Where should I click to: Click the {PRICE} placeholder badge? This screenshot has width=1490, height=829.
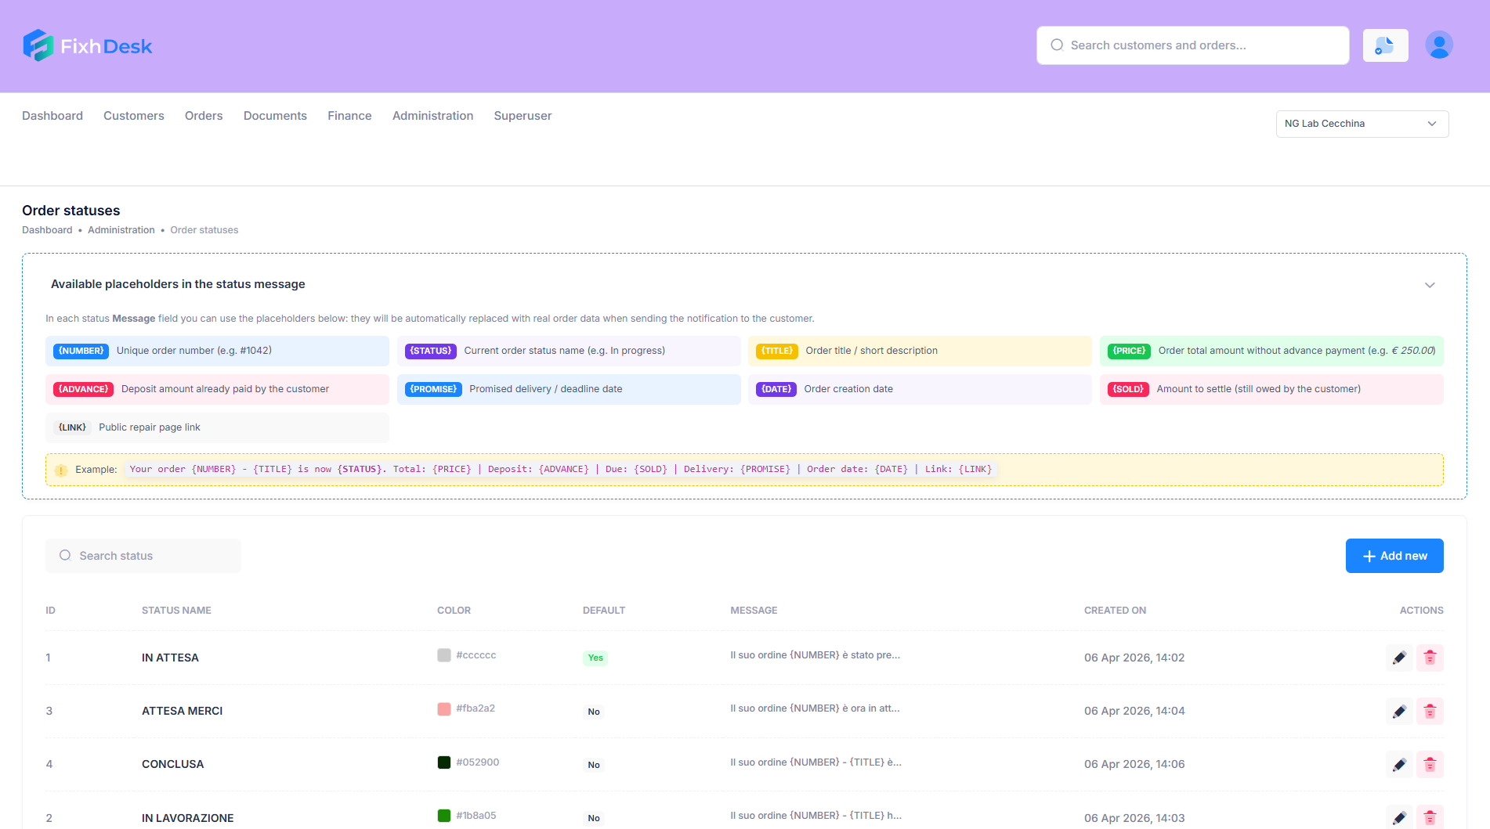[x=1129, y=351]
